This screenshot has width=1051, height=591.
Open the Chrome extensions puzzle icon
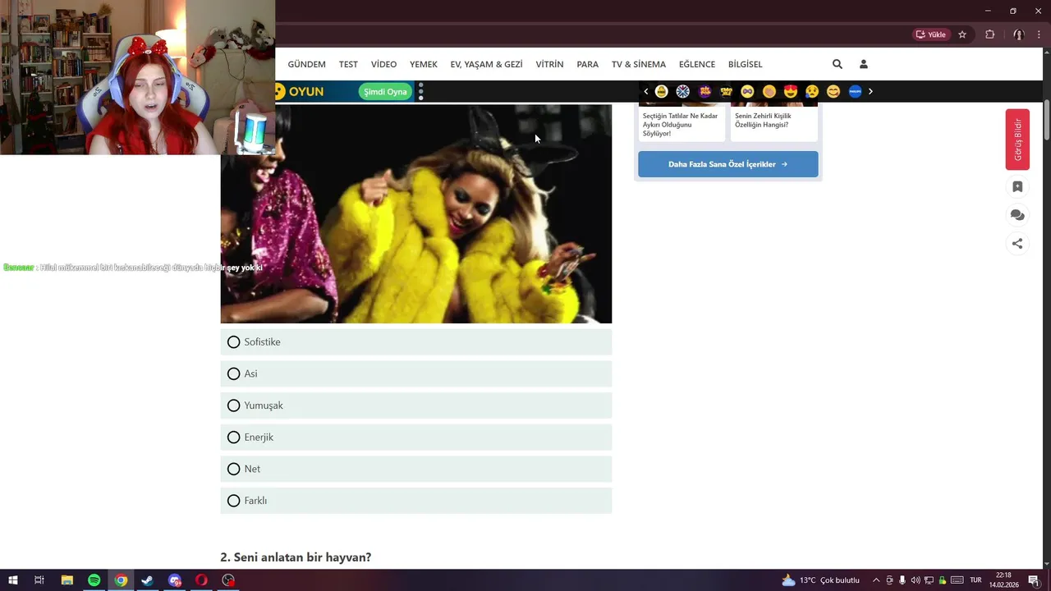coord(989,34)
